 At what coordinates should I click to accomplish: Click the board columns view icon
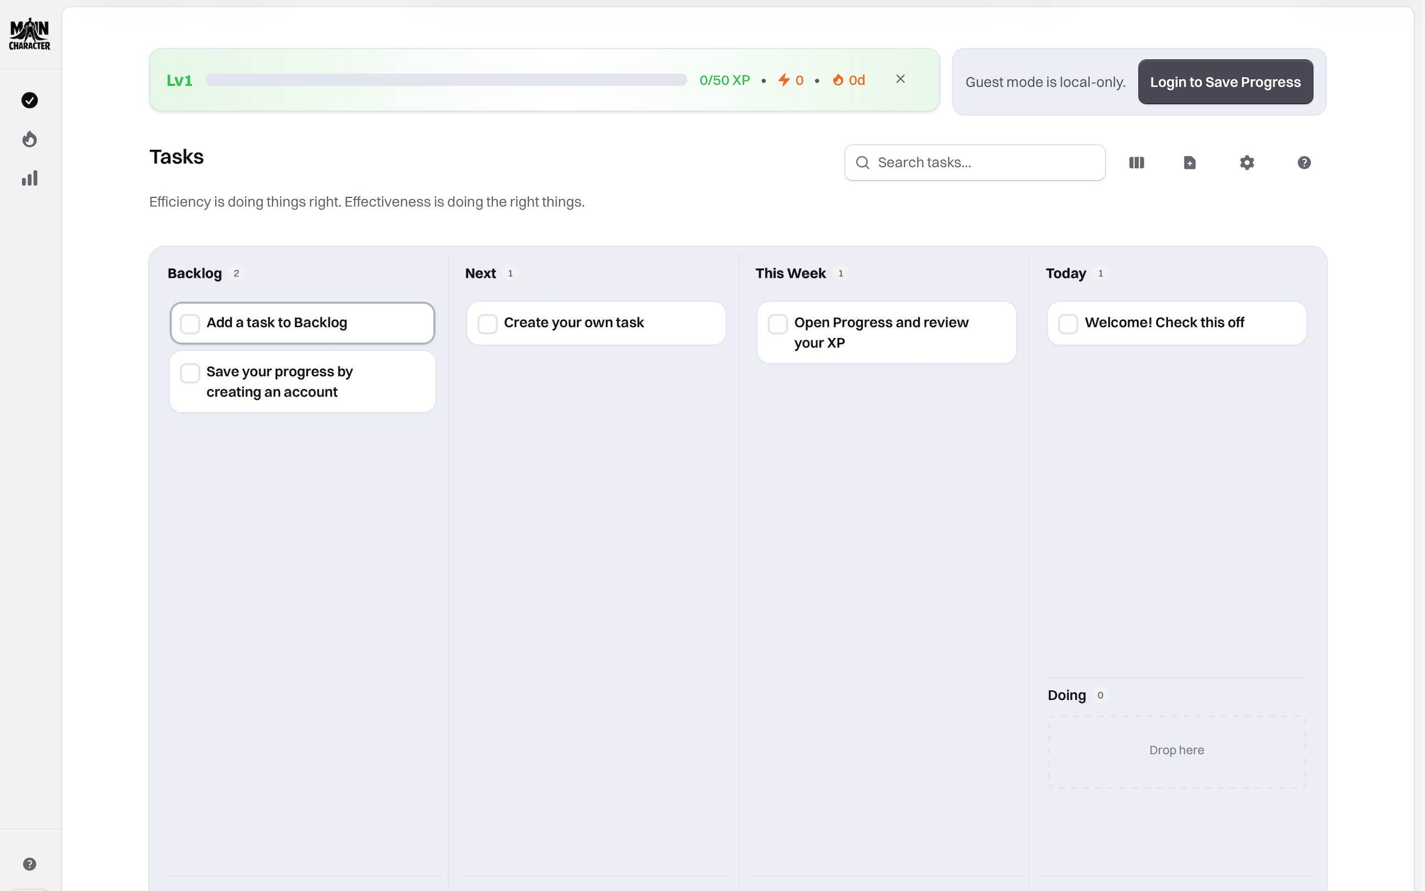(1137, 163)
